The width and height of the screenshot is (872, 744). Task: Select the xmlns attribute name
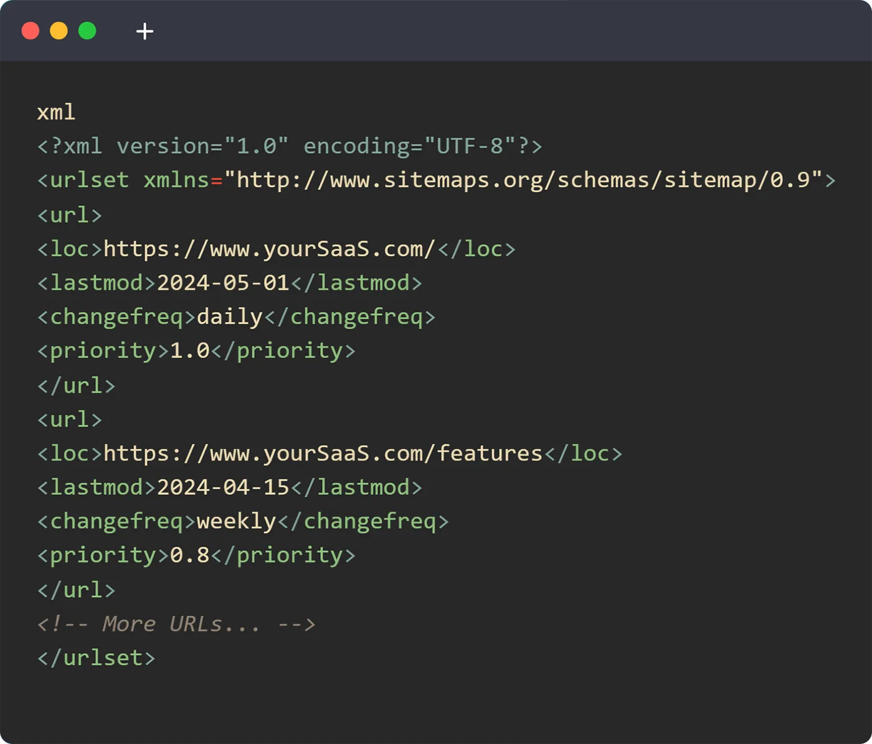(x=176, y=180)
